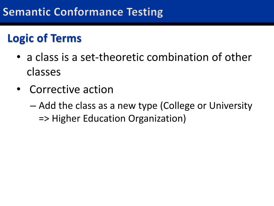Select the "Logic of Terms" heading
This screenshot has height=206, width=274.
pos(44,38)
